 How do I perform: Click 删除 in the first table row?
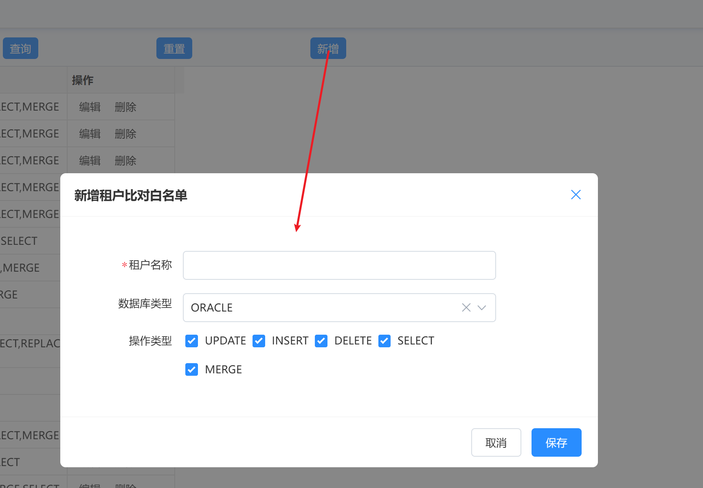125,107
